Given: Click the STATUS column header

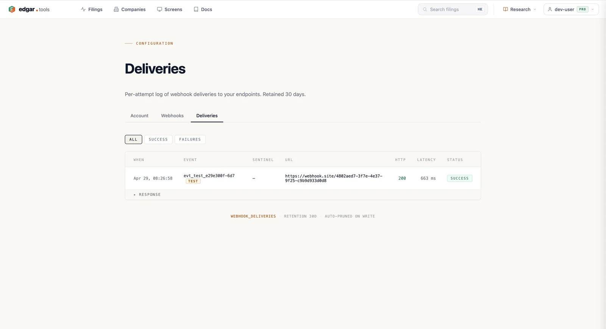Looking at the screenshot, I should [x=455, y=160].
